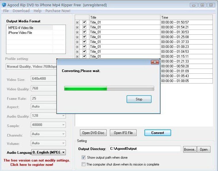Open the output directory folder
This screenshot has height=171, width=218.
204,149
